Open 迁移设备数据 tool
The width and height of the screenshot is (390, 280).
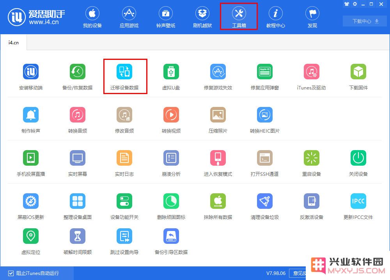click(124, 77)
